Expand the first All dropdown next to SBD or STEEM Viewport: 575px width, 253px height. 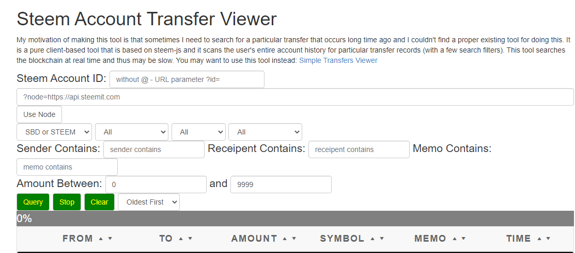pos(132,132)
